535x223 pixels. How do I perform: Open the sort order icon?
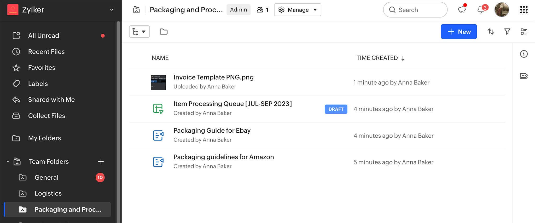coord(491,32)
